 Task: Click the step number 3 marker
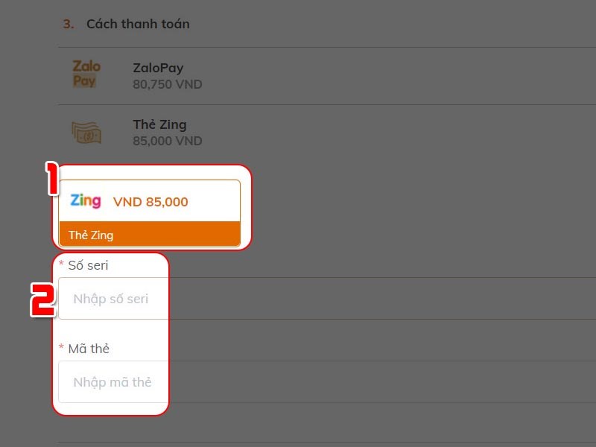tap(68, 24)
